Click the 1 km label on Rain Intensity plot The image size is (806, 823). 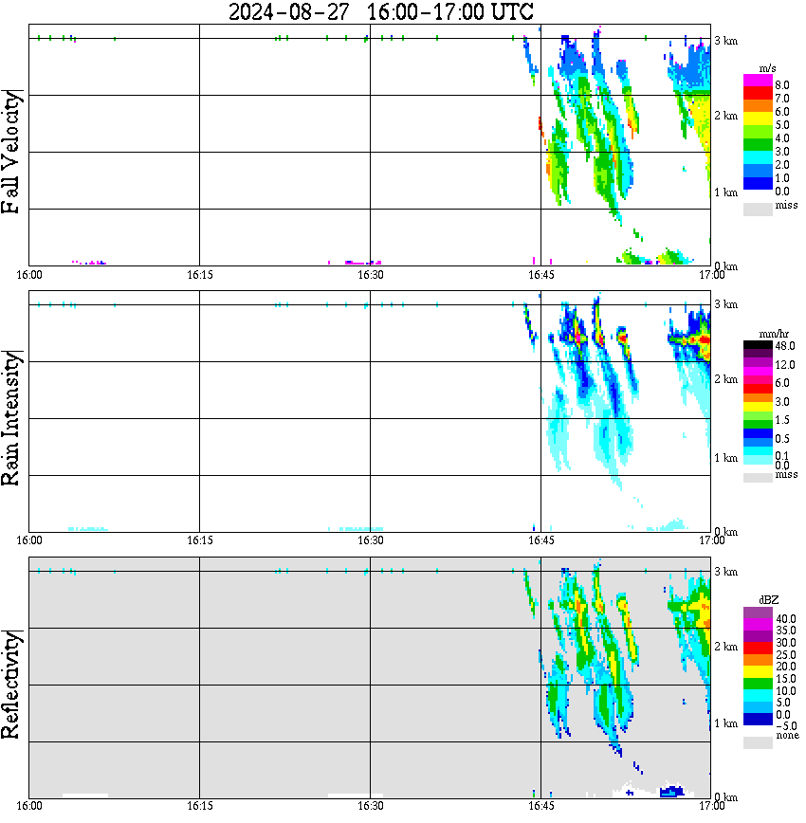pyautogui.click(x=725, y=458)
